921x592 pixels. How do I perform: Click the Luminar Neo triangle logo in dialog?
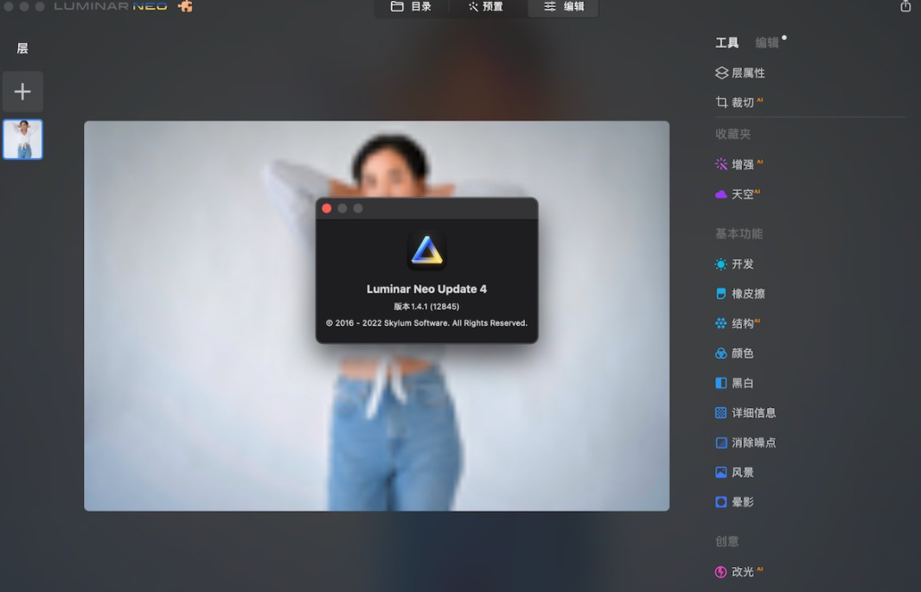[427, 251]
